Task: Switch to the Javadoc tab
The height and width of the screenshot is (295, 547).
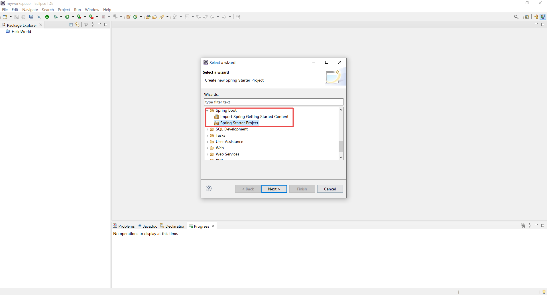Action: [x=148, y=226]
